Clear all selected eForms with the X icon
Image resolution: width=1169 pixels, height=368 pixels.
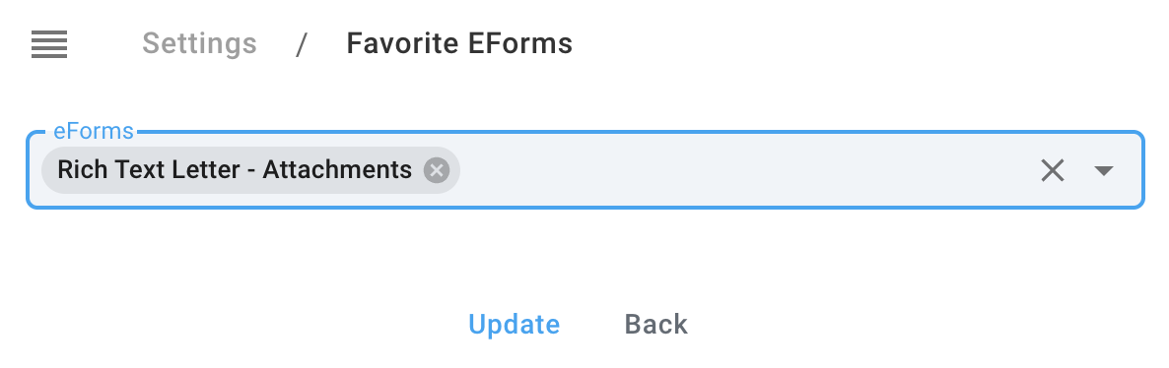pyautogui.click(x=1052, y=170)
